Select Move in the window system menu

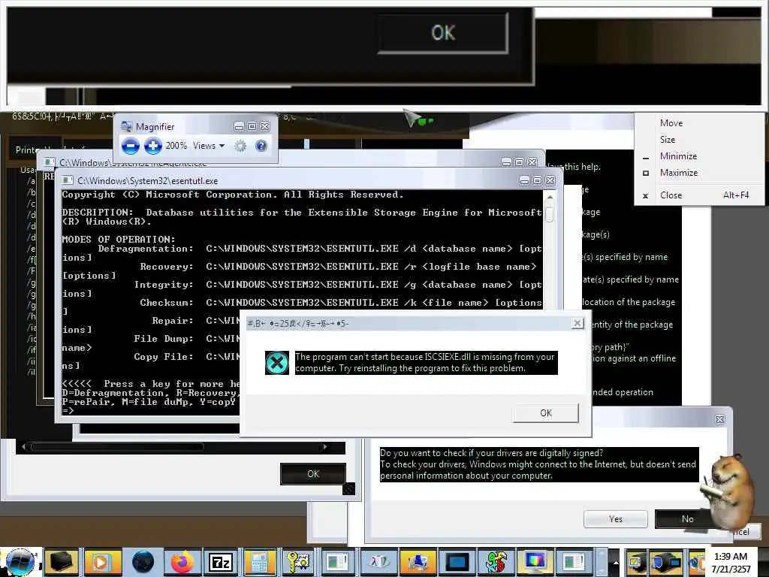[x=671, y=123]
